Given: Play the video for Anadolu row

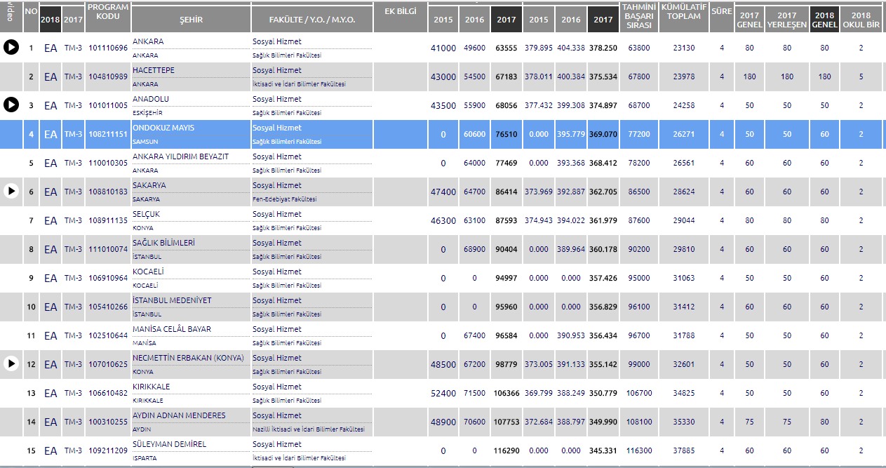Looking at the screenshot, I should 11,105.
